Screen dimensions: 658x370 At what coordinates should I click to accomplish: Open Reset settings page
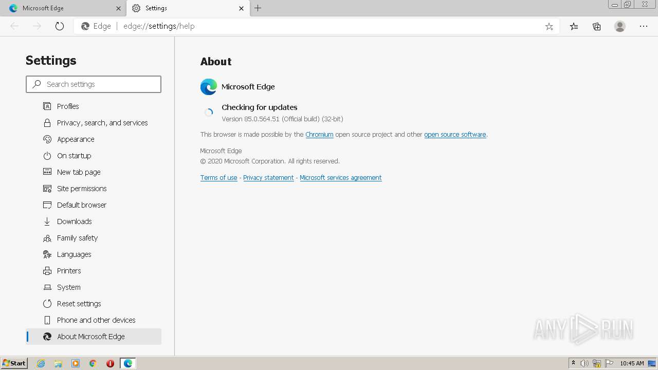94,304
